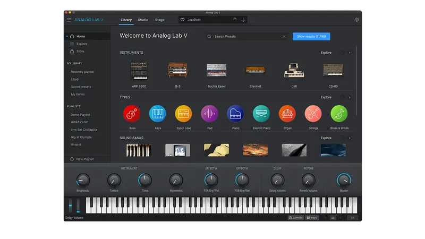Click the JazzBass preset name
The width and height of the screenshot is (425, 239).
[194, 20]
